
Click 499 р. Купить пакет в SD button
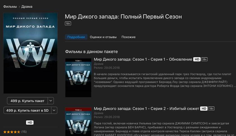coord(27,110)
